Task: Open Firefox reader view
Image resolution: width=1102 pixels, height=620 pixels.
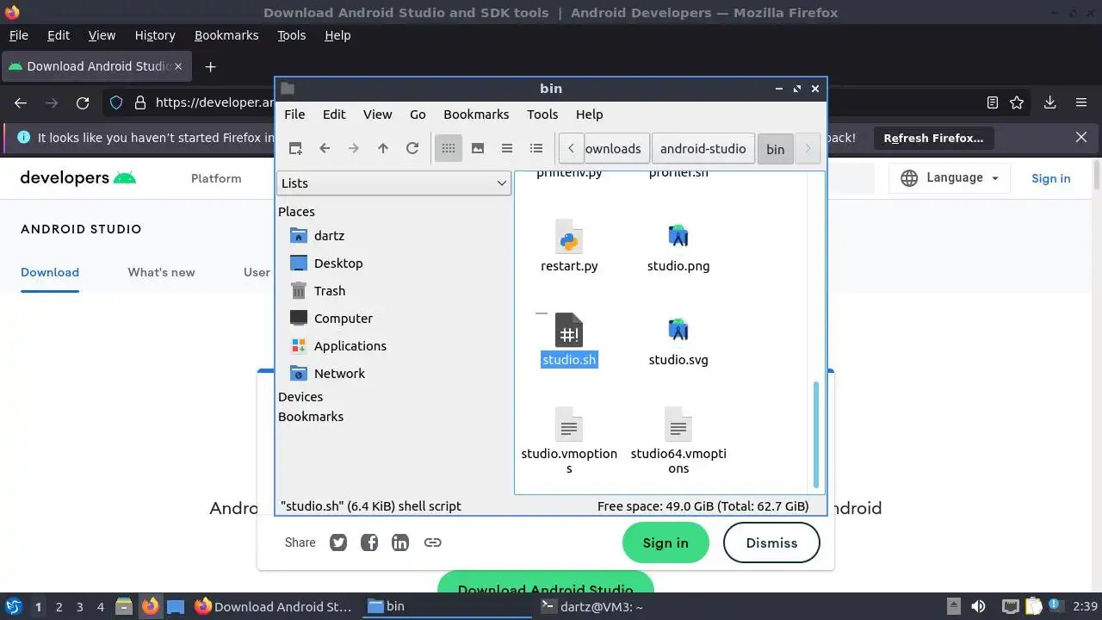Action: [x=992, y=102]
